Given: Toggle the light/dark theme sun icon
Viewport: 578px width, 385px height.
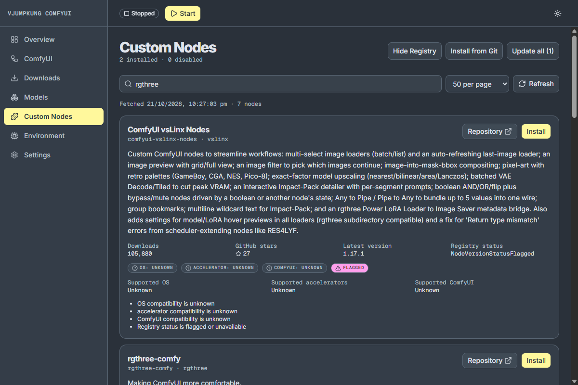Looking at the screenshot, I should pyautogui.click(x=558, y=13).
